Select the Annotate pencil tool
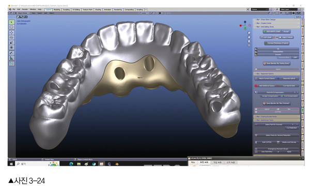The image size is (310, 189). 11,53
